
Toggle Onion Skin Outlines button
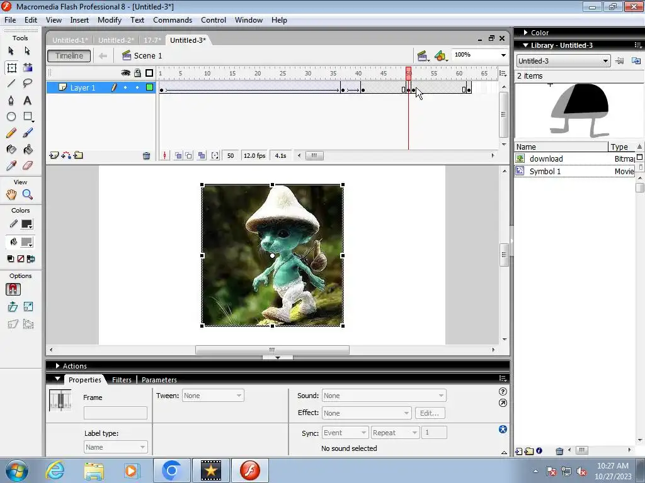188,156
